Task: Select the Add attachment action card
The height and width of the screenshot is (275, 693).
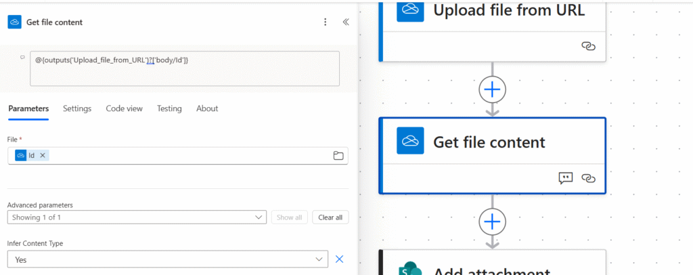Action: (493, 263)
